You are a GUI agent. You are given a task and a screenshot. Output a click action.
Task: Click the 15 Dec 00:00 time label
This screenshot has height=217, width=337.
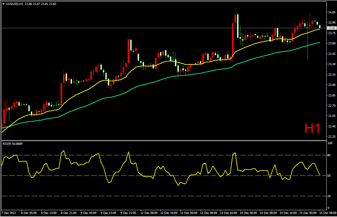308,213
